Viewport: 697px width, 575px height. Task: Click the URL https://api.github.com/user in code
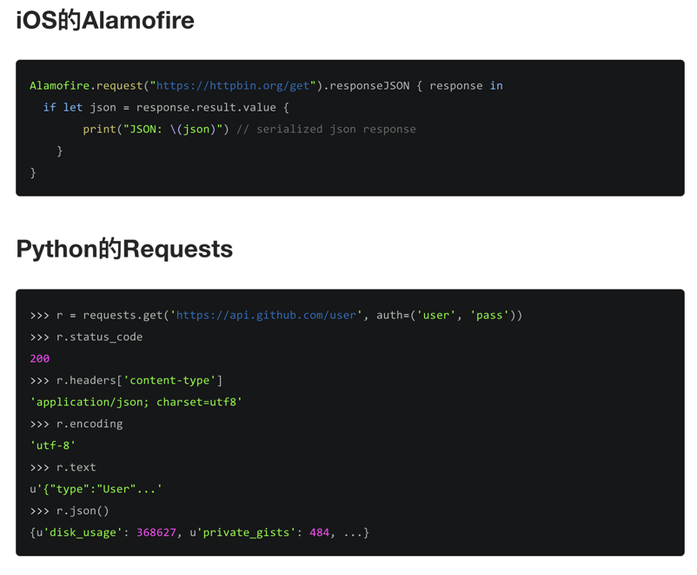(266, 315)
